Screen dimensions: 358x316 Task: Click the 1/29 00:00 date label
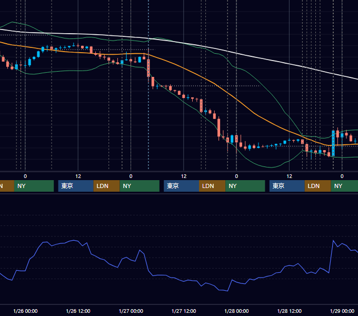(342, 311)
